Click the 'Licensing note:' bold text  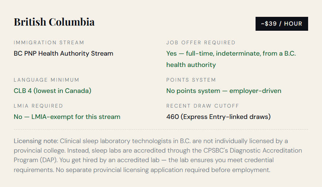36,141
